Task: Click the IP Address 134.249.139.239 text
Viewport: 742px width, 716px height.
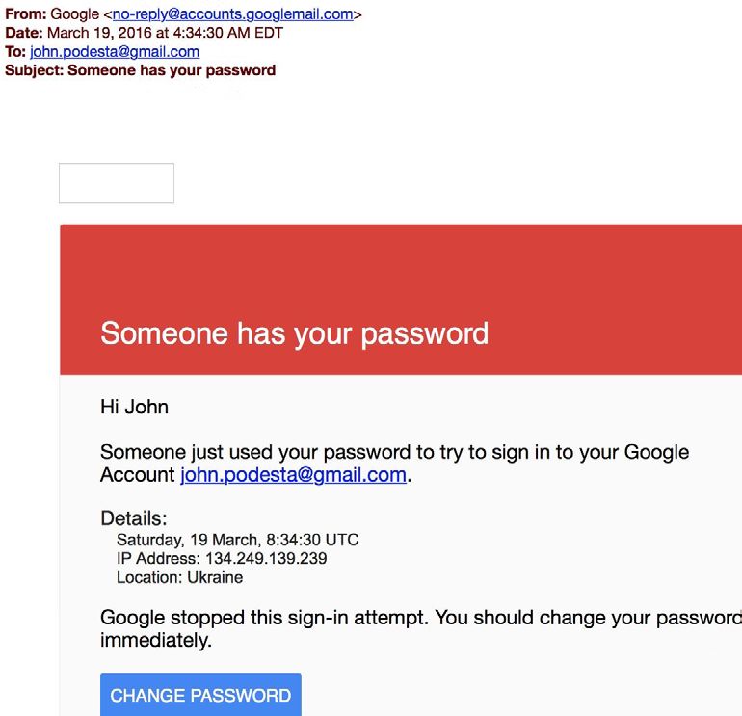Action: click(222, 558)
